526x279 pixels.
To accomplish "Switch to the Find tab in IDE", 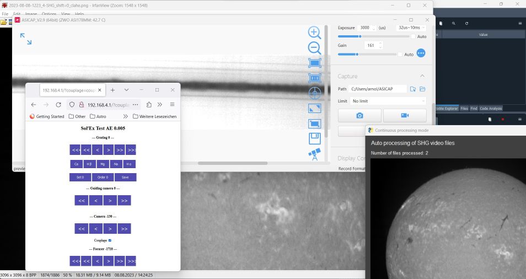I will click(x=474, y=108).
